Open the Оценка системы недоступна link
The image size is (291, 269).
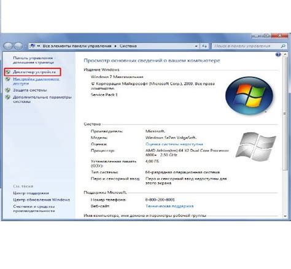(x=174, y=144)
